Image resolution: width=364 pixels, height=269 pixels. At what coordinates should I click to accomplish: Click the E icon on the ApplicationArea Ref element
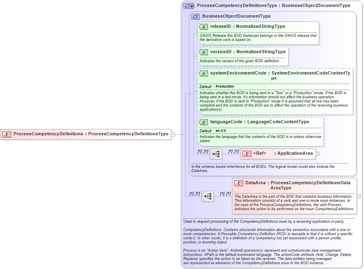coord(246,154)
